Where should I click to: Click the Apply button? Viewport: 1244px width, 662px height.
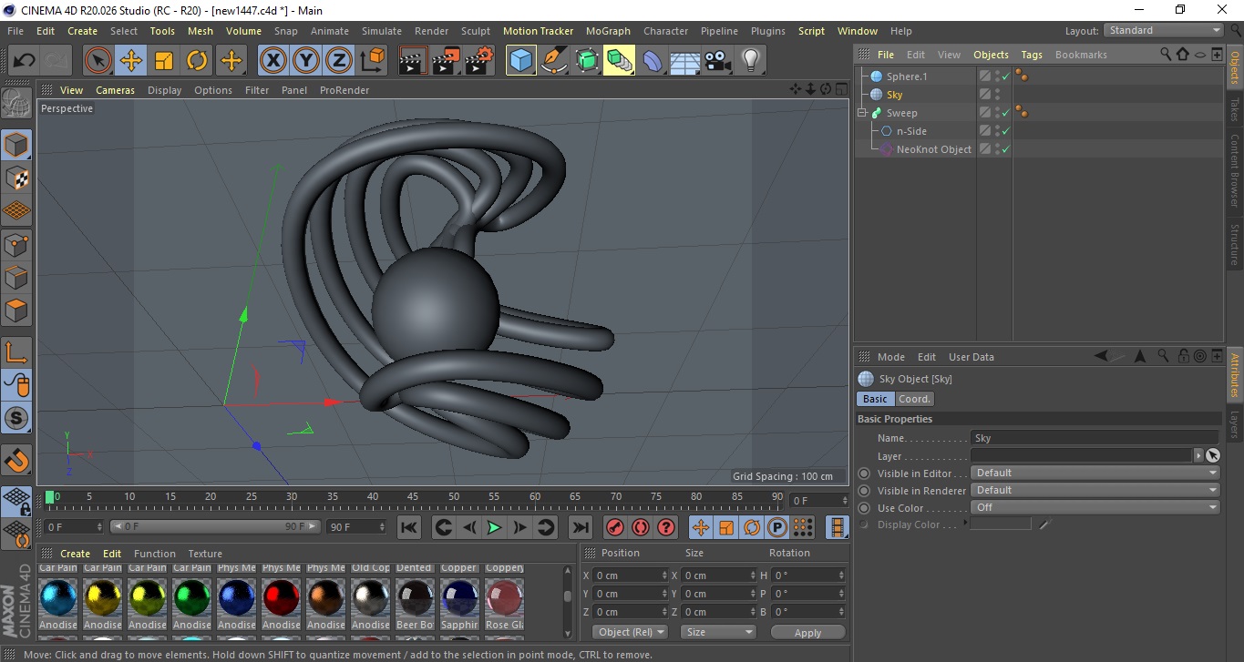pyautogui.click(x=807, y=633)
